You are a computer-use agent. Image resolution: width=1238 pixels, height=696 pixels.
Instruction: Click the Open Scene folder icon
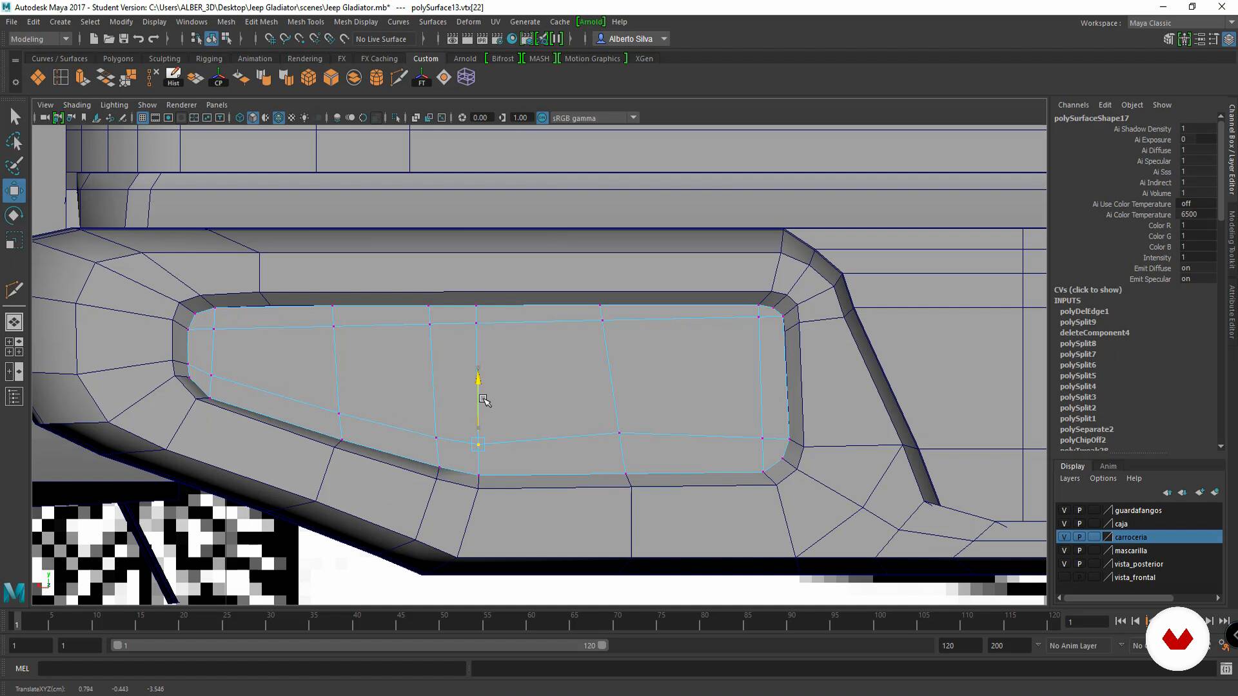(109, 39)
